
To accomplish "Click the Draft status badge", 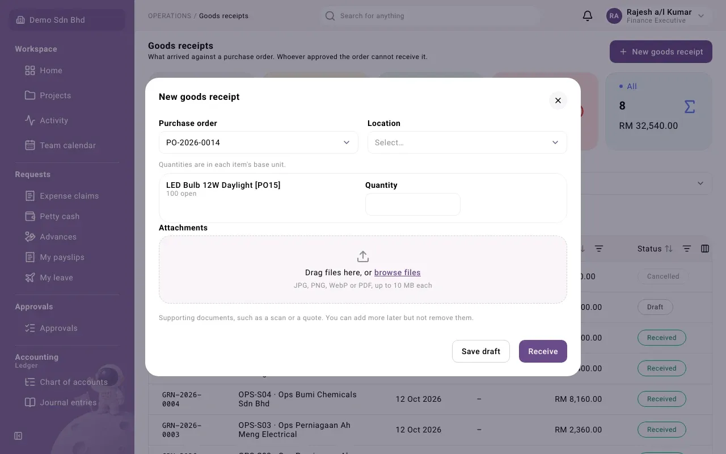I will tap(655, 307).
